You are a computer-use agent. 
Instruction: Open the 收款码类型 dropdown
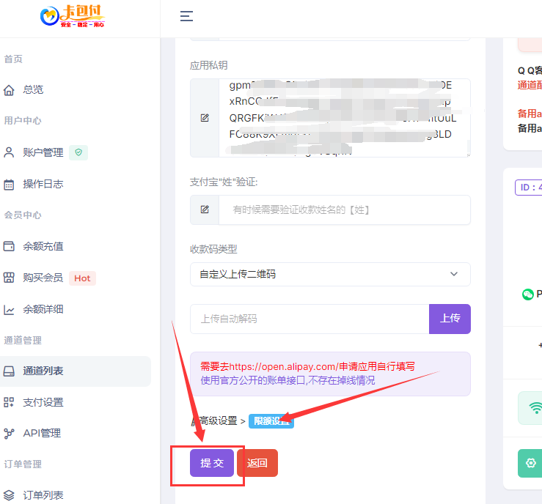[x=330, y=275]
